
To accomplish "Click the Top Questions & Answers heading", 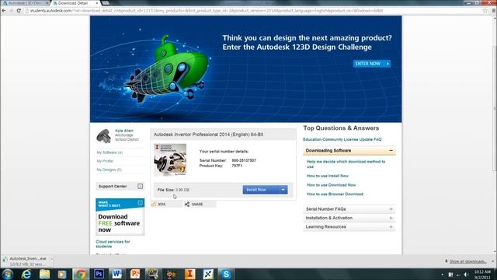I will (341, 128).
